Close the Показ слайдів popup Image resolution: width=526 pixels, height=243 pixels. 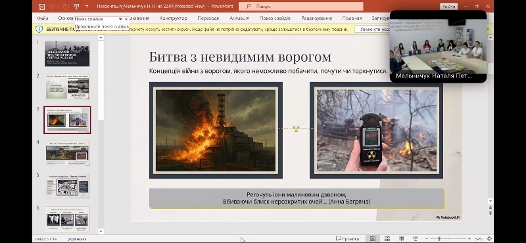126,20
